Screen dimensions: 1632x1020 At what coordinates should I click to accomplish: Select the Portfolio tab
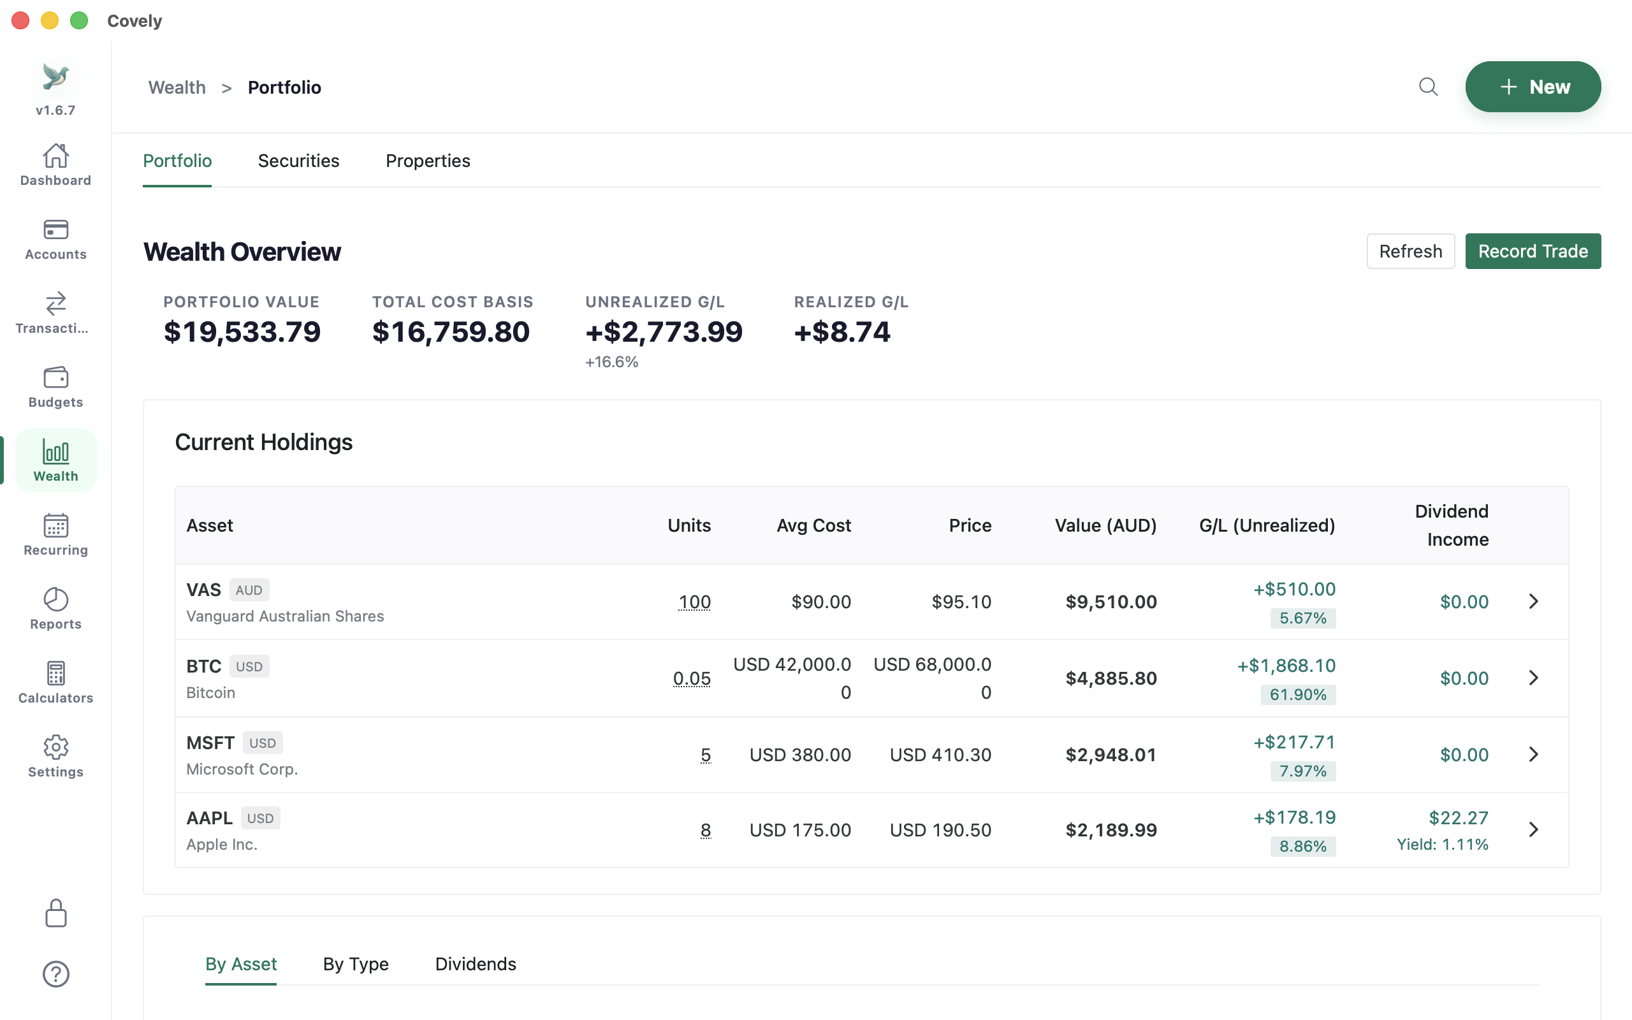177,161
